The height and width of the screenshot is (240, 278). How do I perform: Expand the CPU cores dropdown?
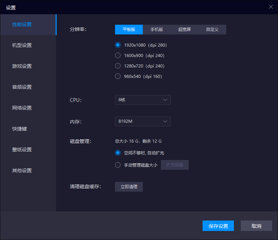tap(143, 100)
